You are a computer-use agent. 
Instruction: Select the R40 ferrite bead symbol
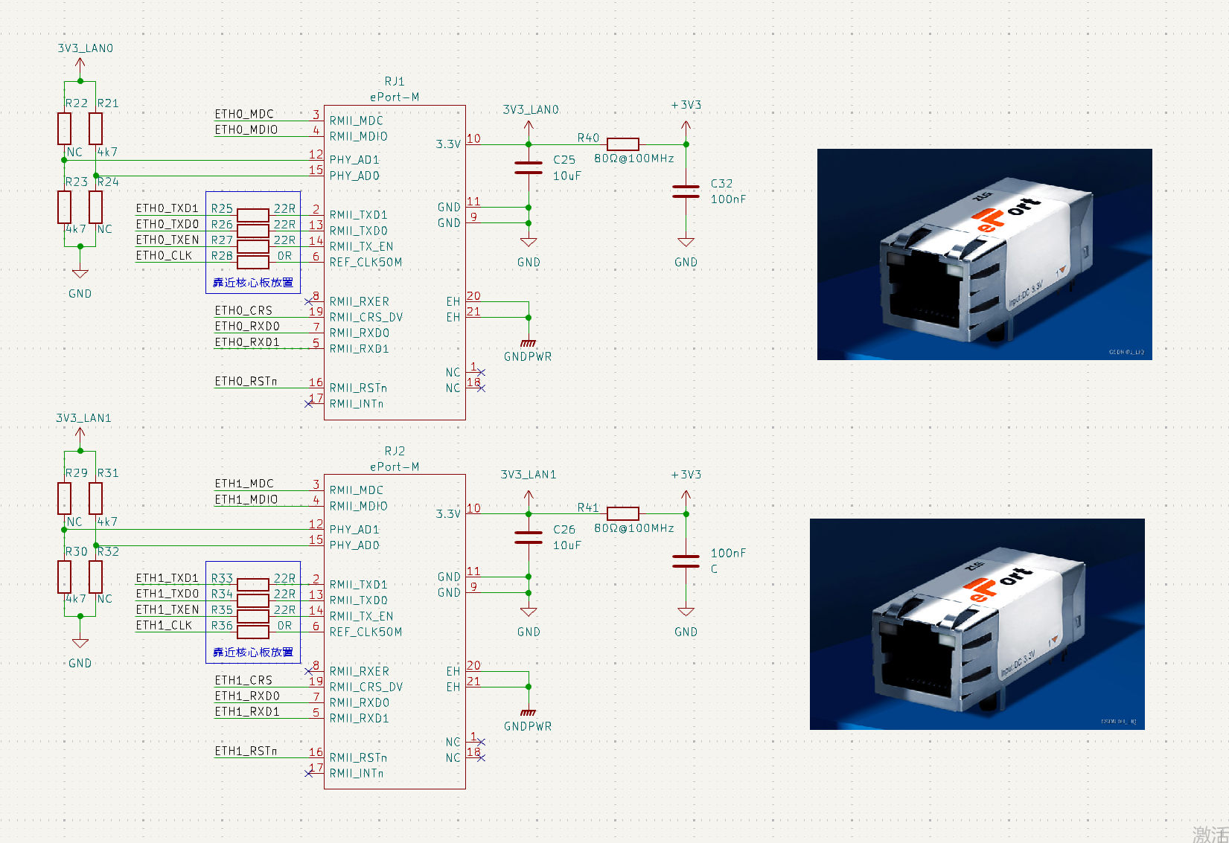pos(622,144)
